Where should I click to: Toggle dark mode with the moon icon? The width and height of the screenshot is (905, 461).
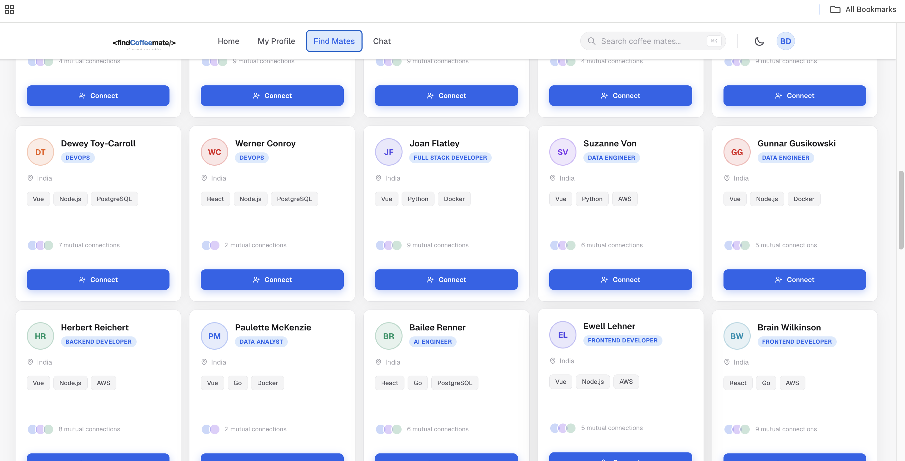point(759,41)
